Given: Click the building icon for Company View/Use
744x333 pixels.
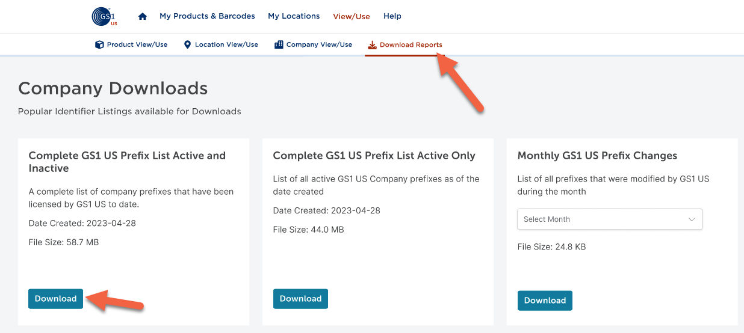Looking at the screenshot, I should point(279,44).
